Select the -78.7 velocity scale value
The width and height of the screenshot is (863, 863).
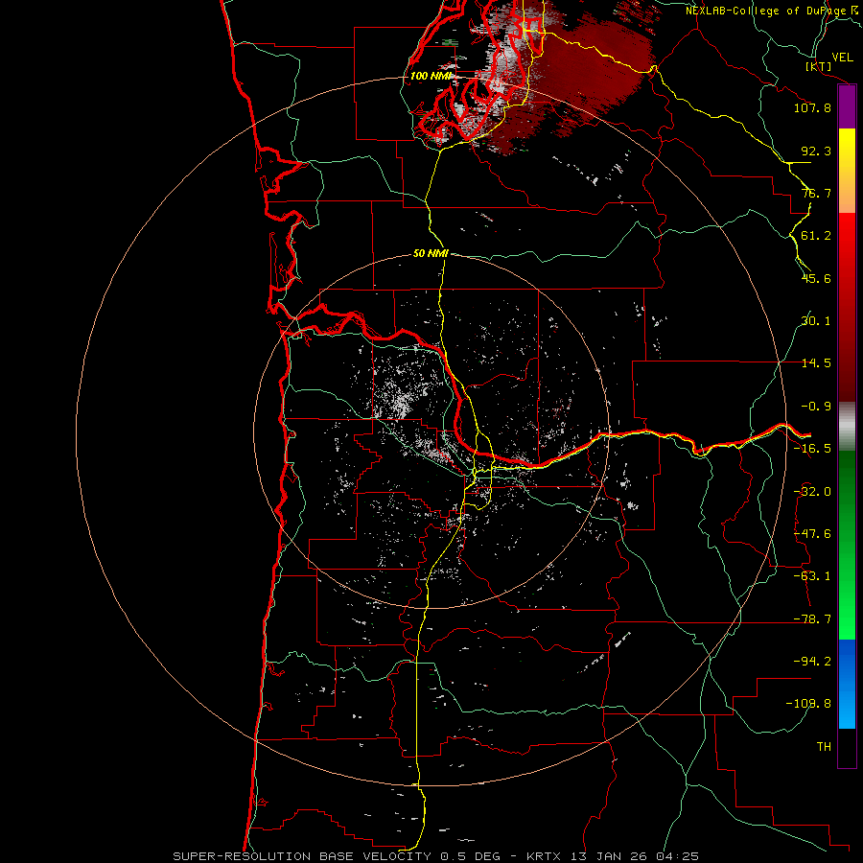click(812, 619)
